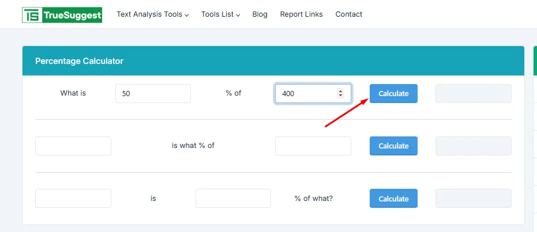This screenshot has width=537, height=232.
Task: Navigate to the Contact page
Action: (x=348, y=14)
